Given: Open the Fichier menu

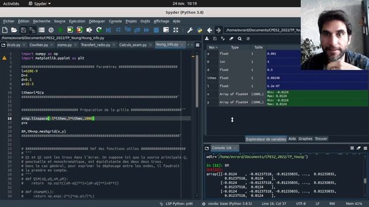Looking at the screenshot, I should click(x=9, y=21).
